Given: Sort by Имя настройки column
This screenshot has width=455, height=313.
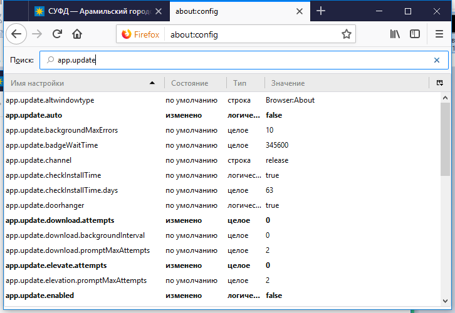Looking at the screenshot, I should pyautogui.click(x=75, y=83).
